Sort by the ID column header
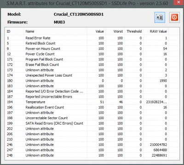Image resolution: width=184 pixels, height=165 pixels. [14, 32]
